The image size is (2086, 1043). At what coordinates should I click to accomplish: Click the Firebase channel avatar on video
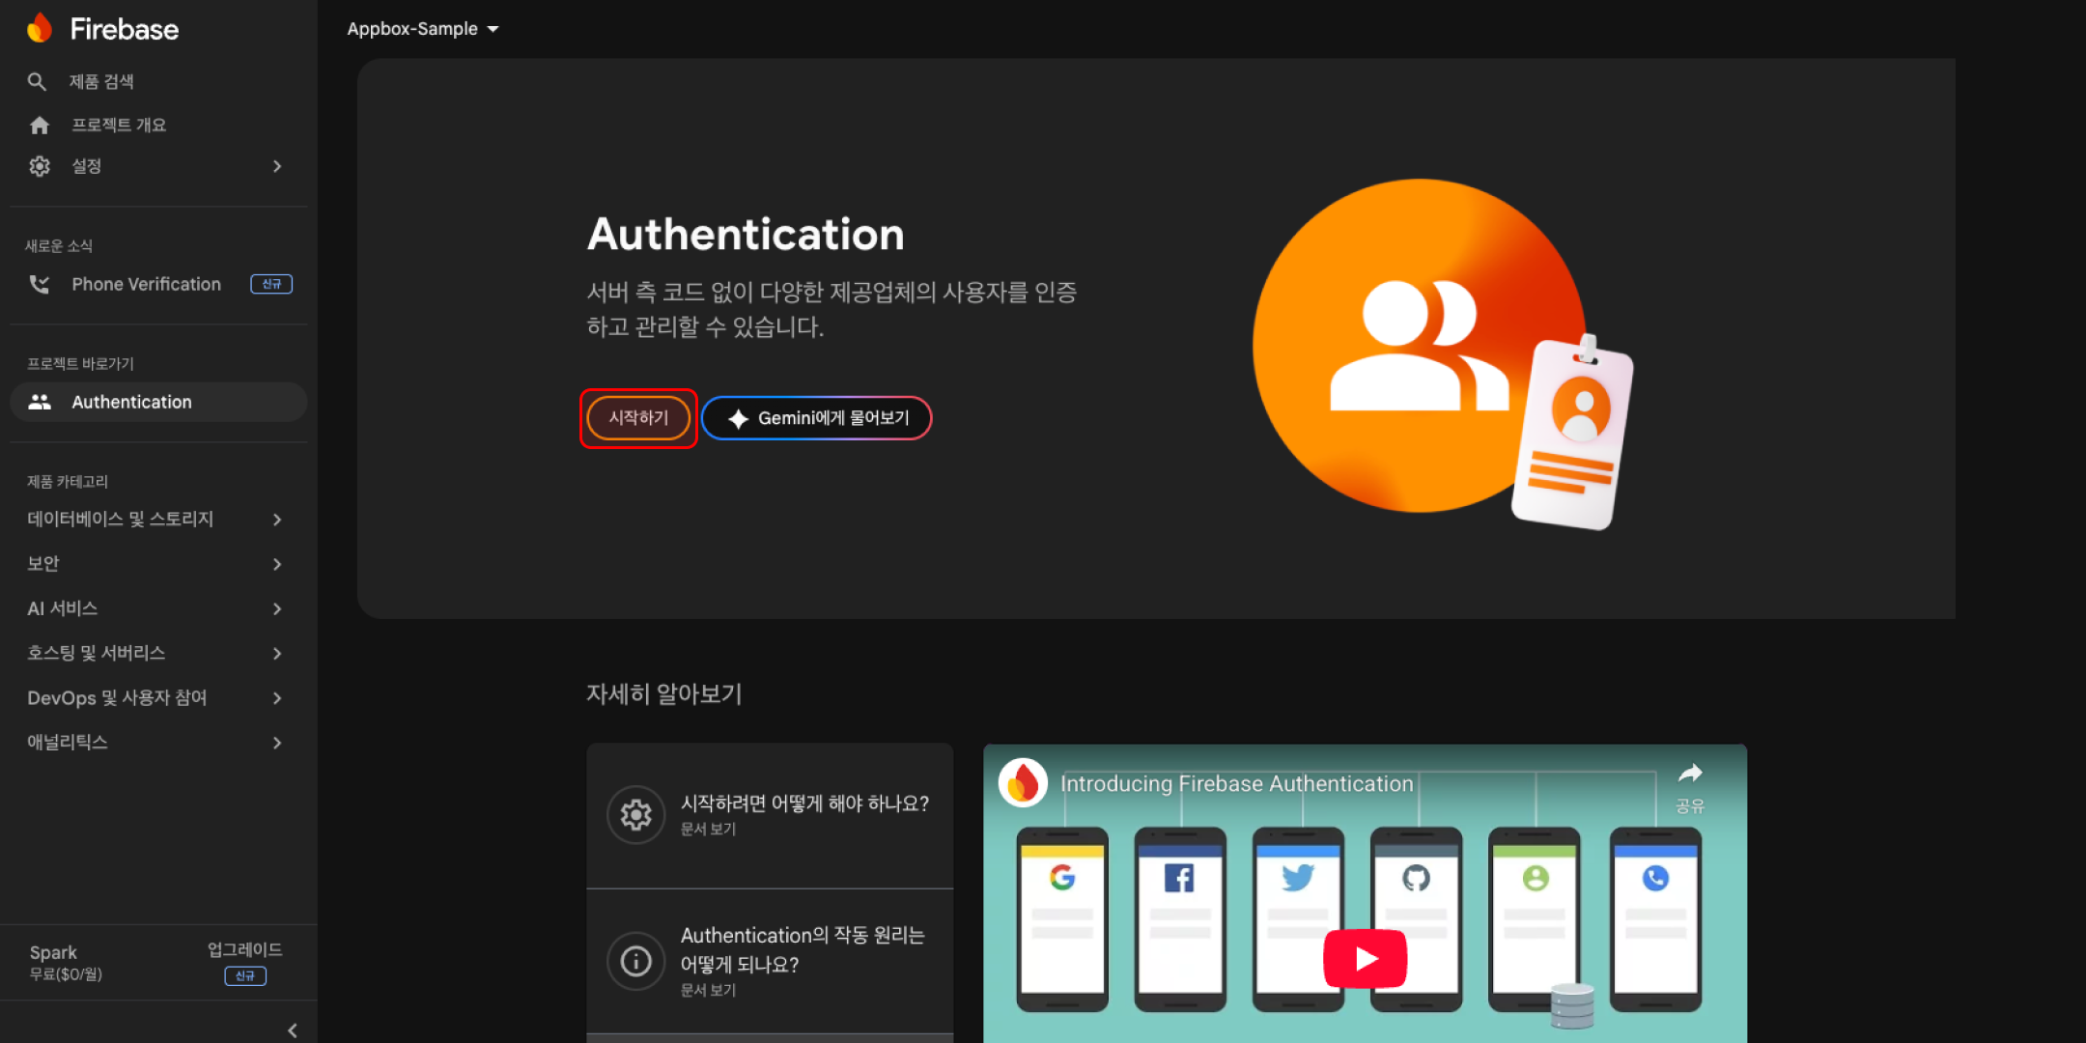[x=1023, y=782]
